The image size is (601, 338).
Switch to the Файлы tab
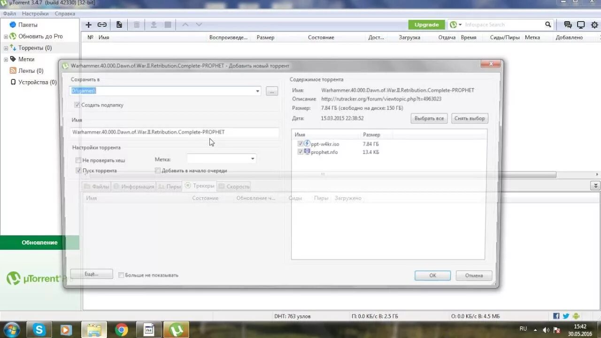(96, 186)
